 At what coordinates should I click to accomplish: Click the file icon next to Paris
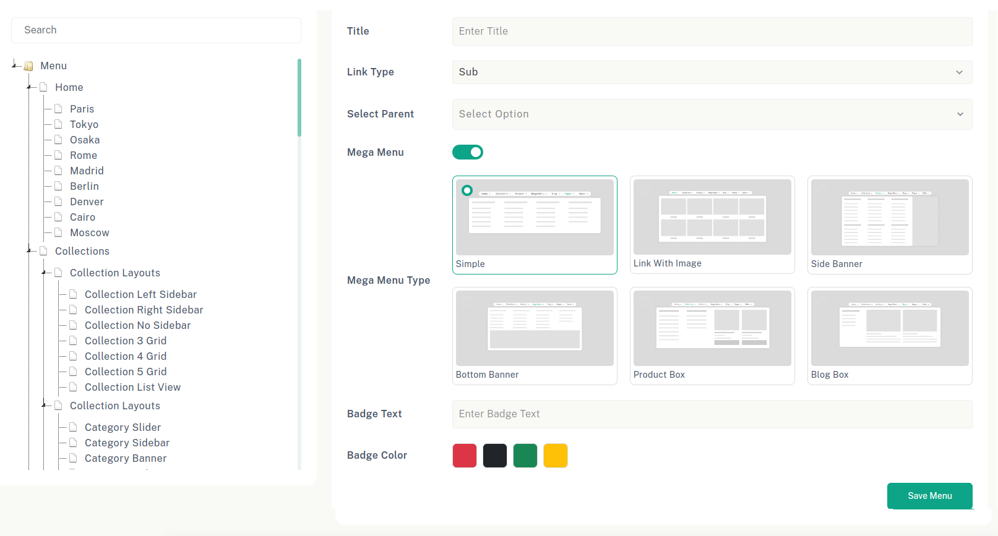point(58,109)
